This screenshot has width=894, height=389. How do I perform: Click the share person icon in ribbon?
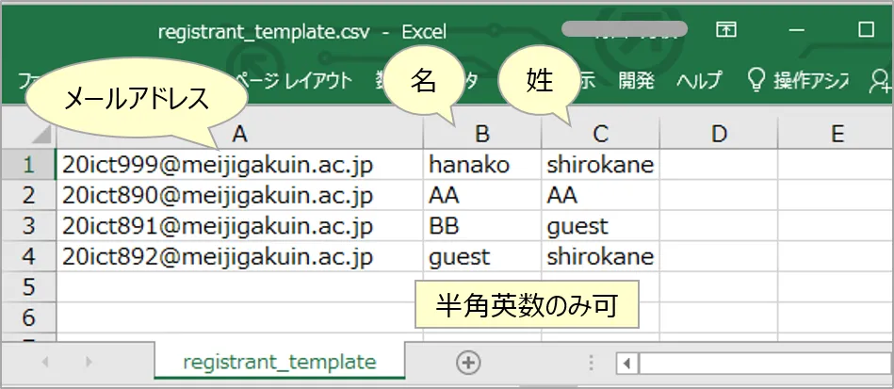881,82
